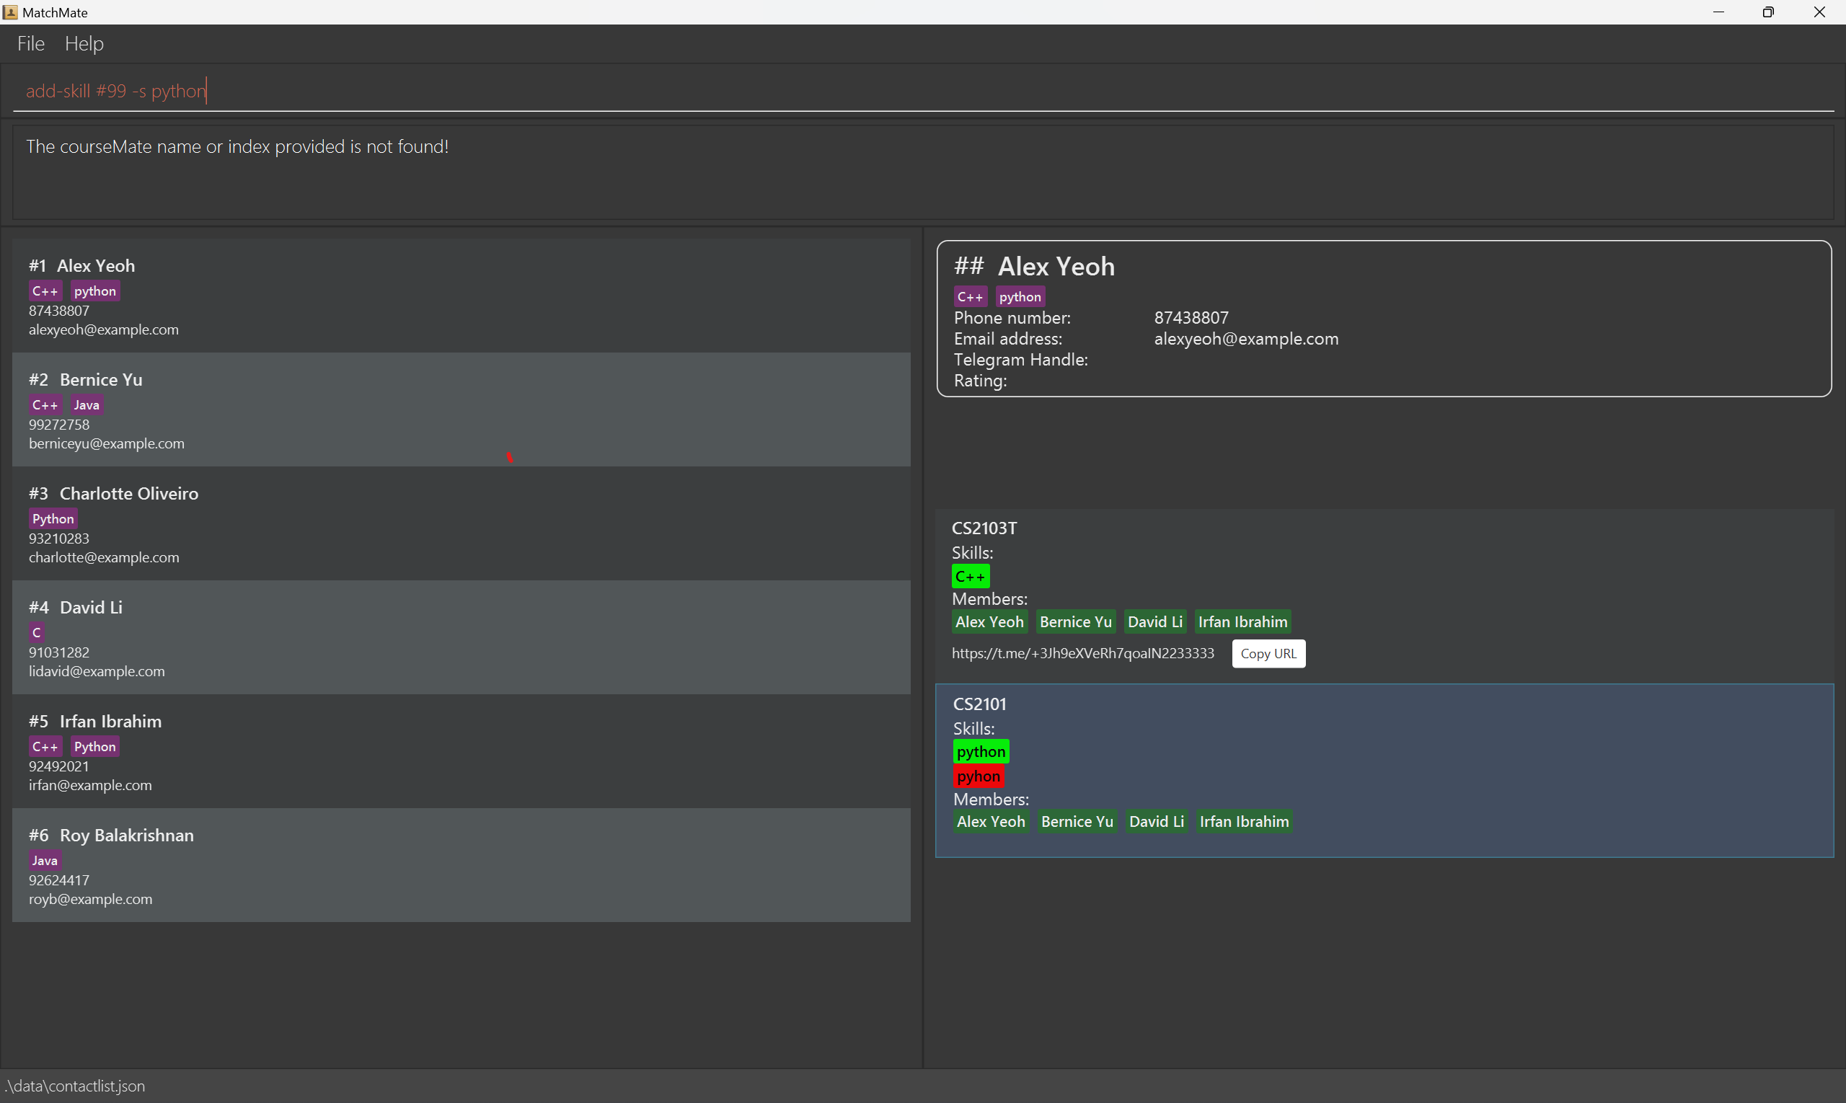
Task: Click the result message box
Action: [x=922, y=172]
